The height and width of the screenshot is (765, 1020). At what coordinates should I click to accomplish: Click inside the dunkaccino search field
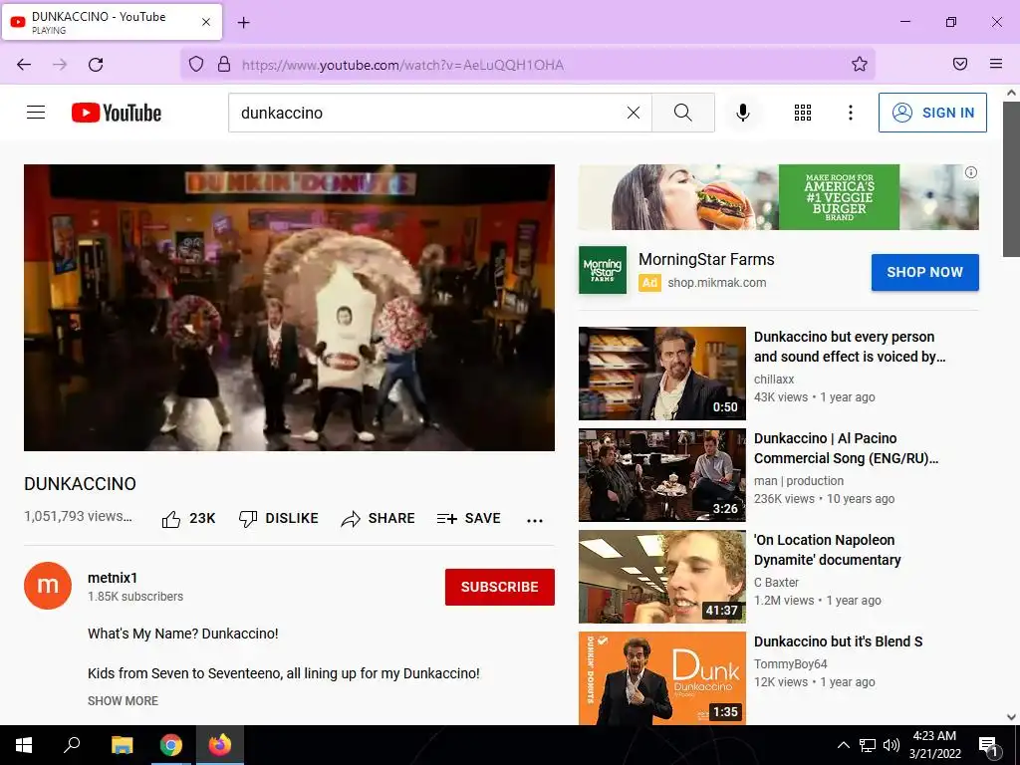coord(429,113)
